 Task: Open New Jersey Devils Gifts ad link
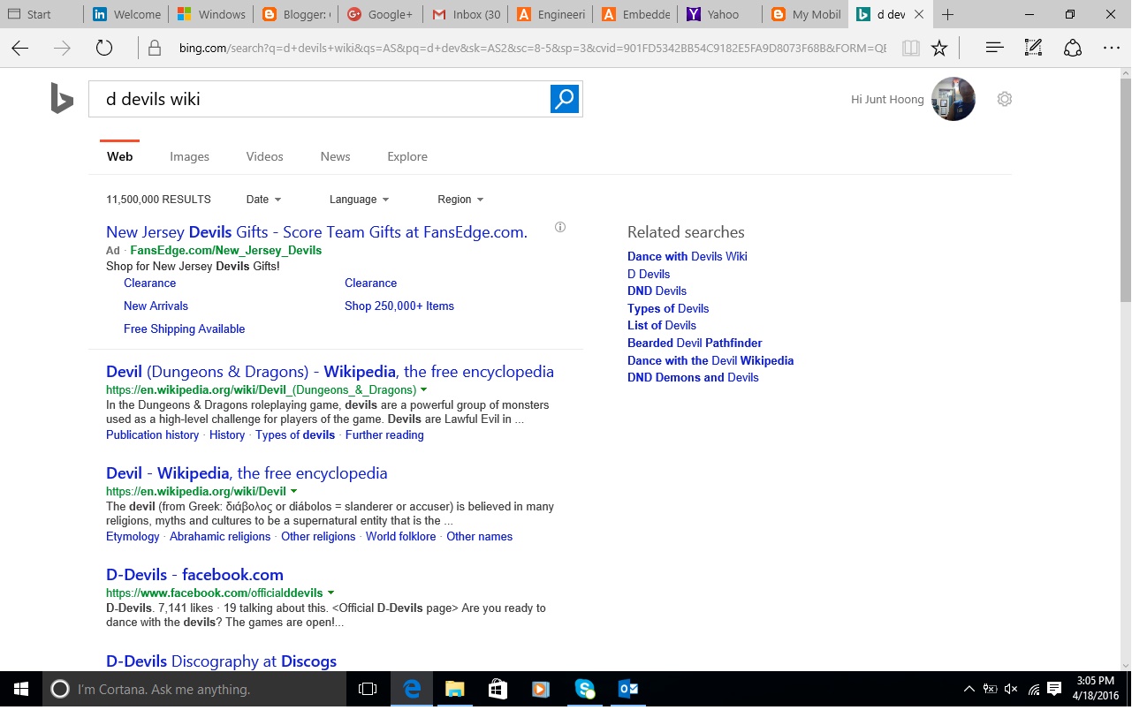[316, 232]
